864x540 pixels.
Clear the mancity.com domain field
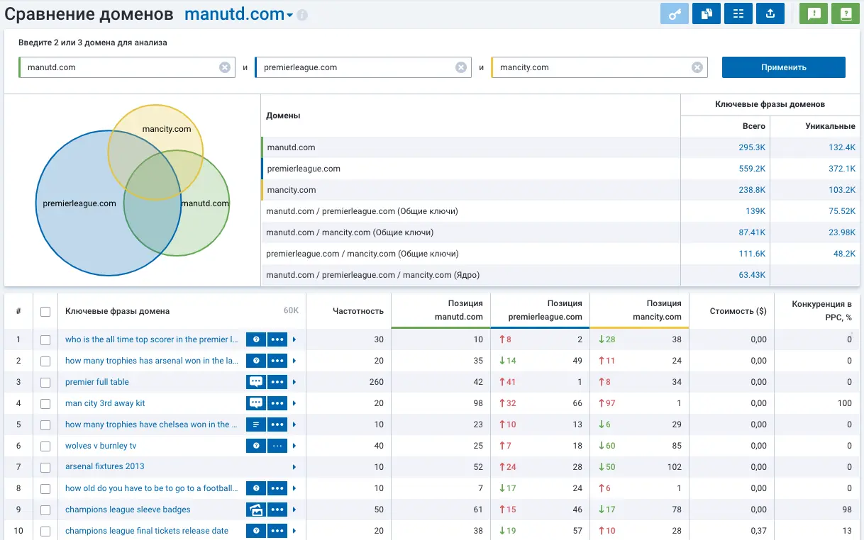[697, 67]
